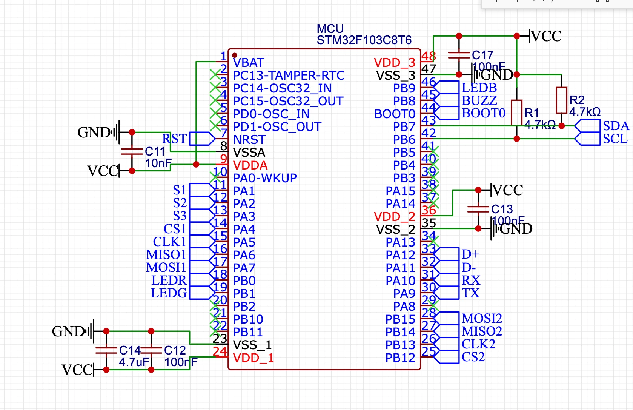
Task: Select the C11 capacitor symbol
Action: (132, 151)
